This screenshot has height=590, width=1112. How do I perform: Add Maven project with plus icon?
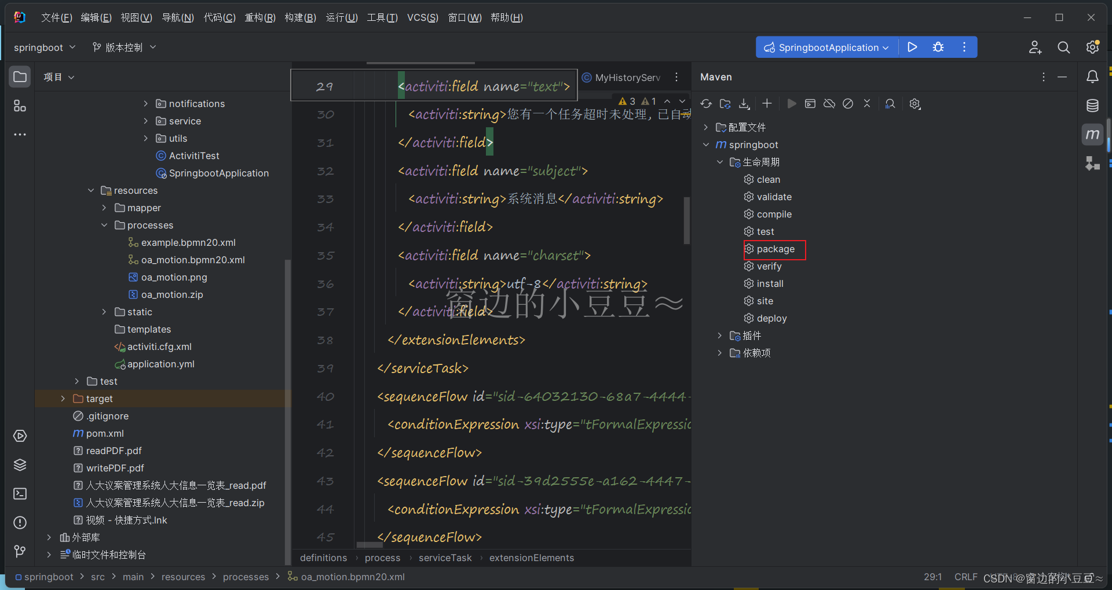click(x=767, y=104)
